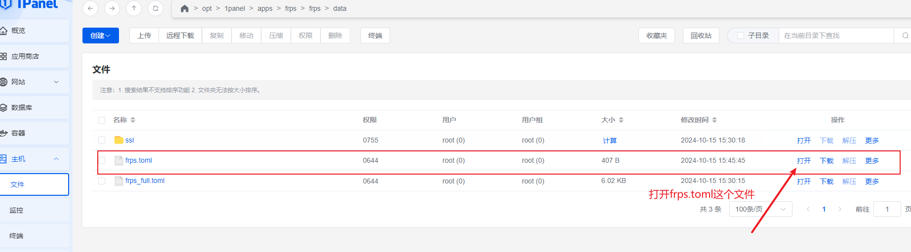The image size is (911, 252).
Task: Click the 复制 copy button
Action: pos(217,36)
